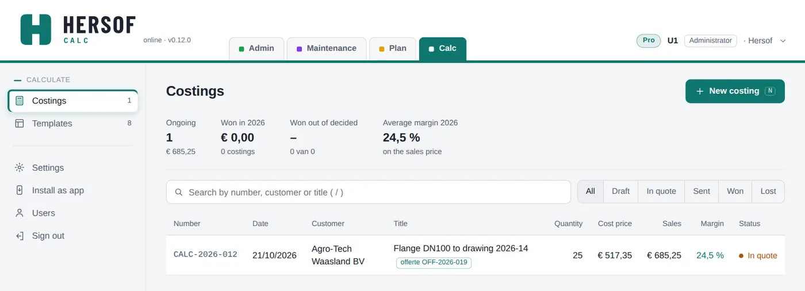Click the cost price € 517,35
Screen dimensions: 805x291
[615, 255]
